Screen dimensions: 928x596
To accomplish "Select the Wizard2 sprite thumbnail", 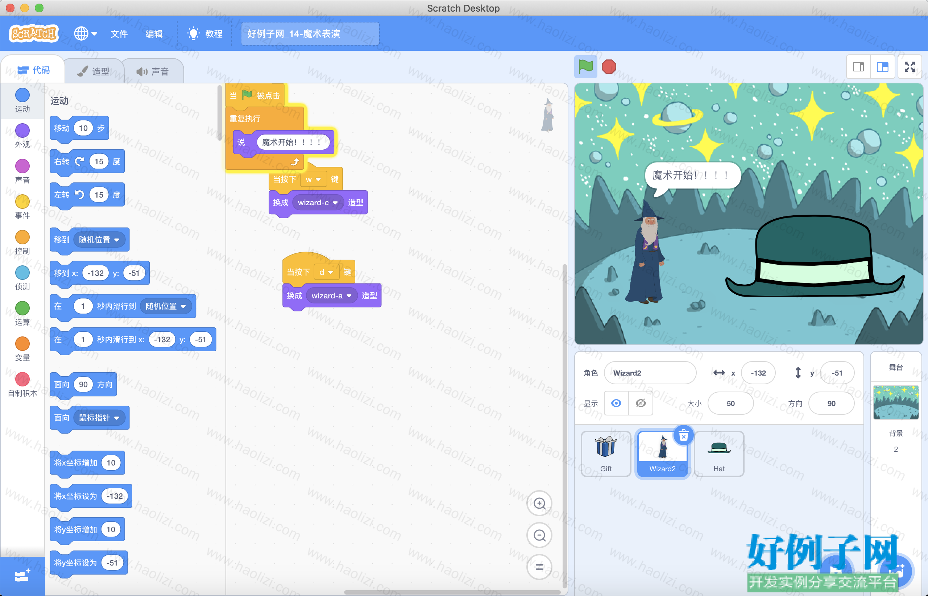I will (663, 454).
